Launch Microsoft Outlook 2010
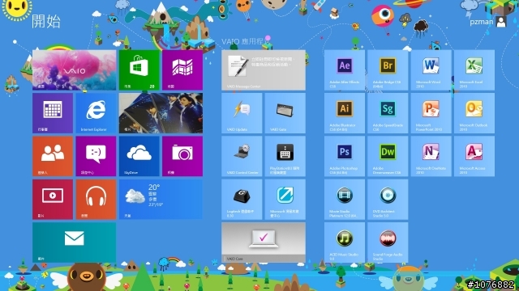The width and height of the screenshot is (519, 291). click(474, 113)
